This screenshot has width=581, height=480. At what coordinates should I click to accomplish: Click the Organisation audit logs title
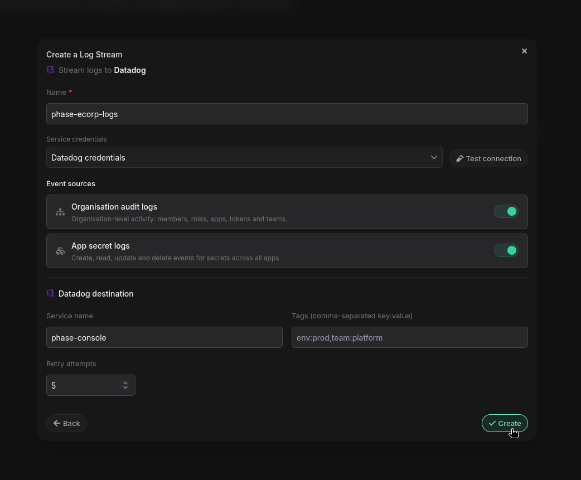pos(114,207)
